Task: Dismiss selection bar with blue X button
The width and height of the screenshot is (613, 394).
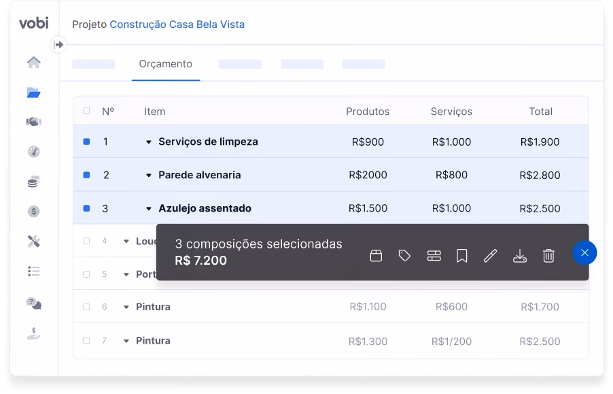Action: (x=584, y=252)
